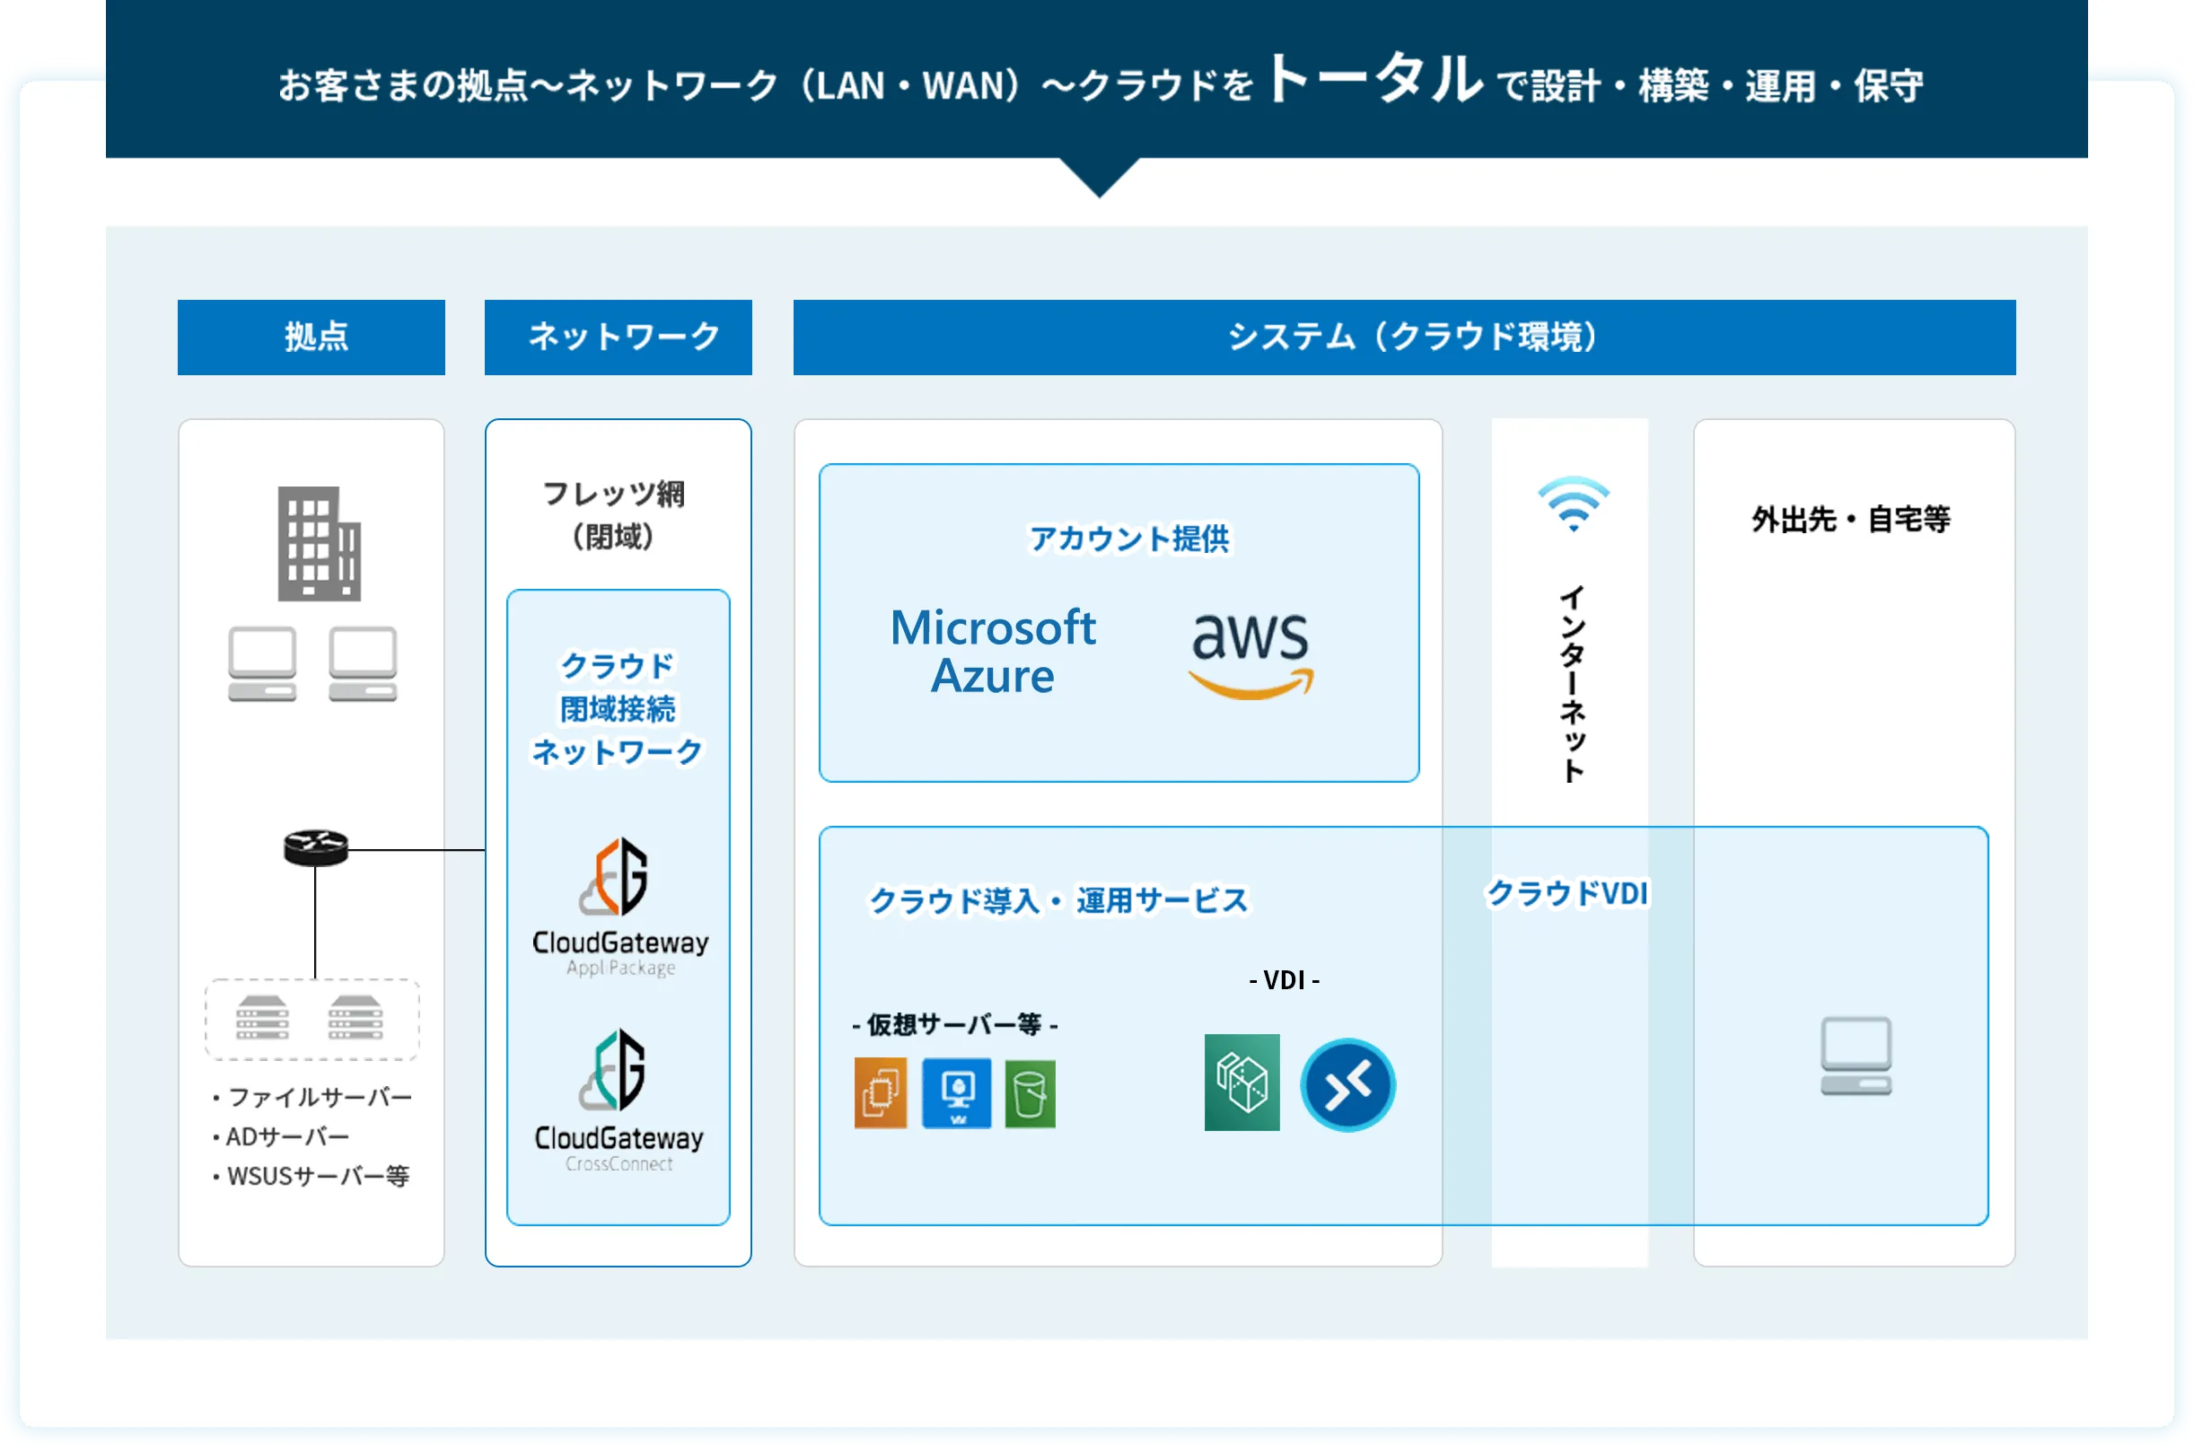Click the クラウドVDI label

click(x=1567, y=892)
